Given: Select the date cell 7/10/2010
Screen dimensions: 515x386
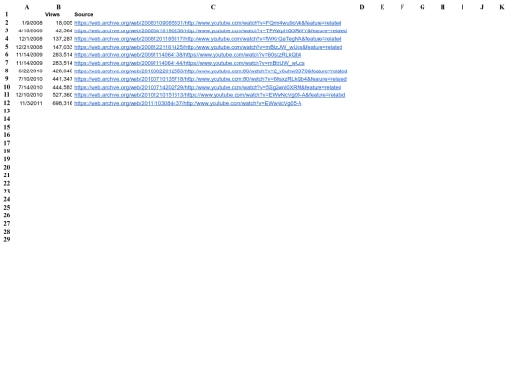Looking at the screenshot, I should (x=31, y=79).
